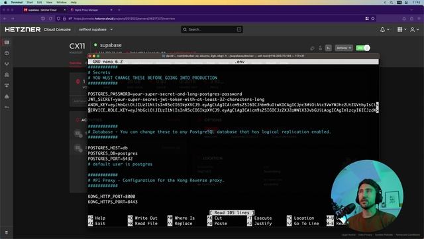Click the nano Exit shortcut label
424x239 pixels.
100,224
